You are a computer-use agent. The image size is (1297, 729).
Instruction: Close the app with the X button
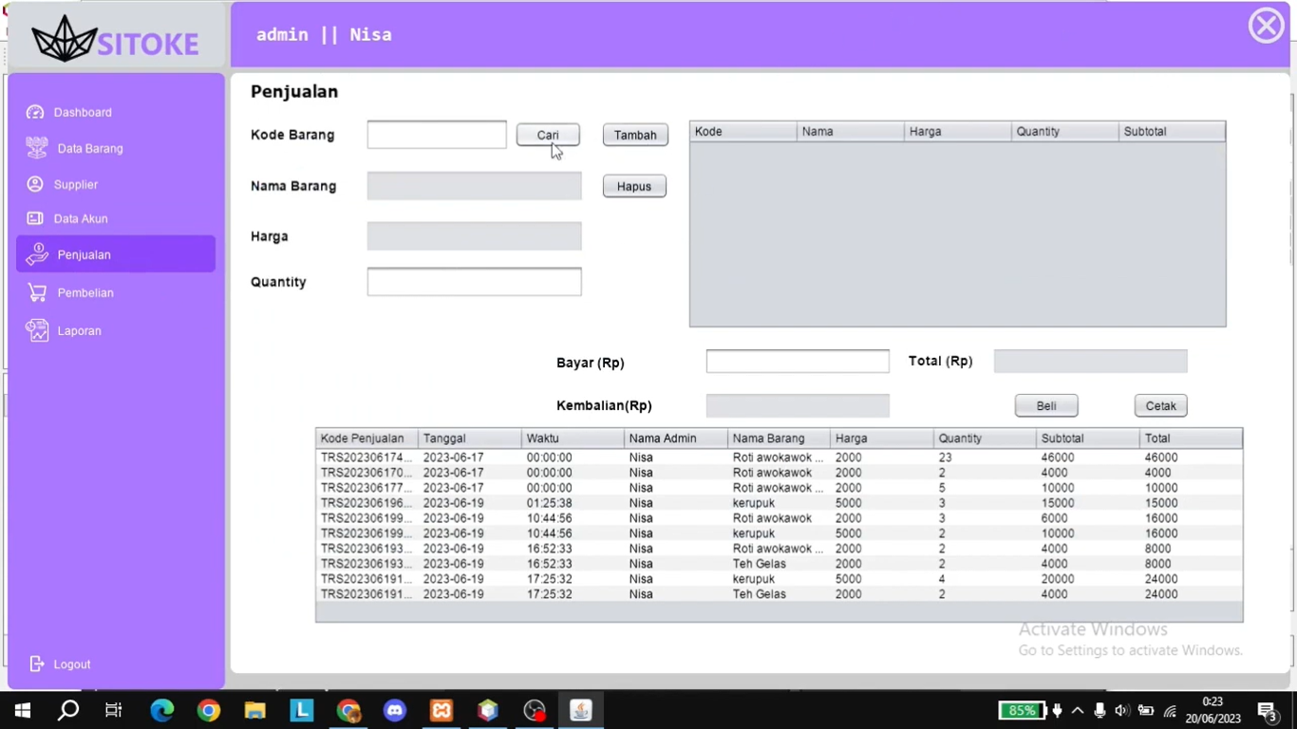coord(1266,27)
